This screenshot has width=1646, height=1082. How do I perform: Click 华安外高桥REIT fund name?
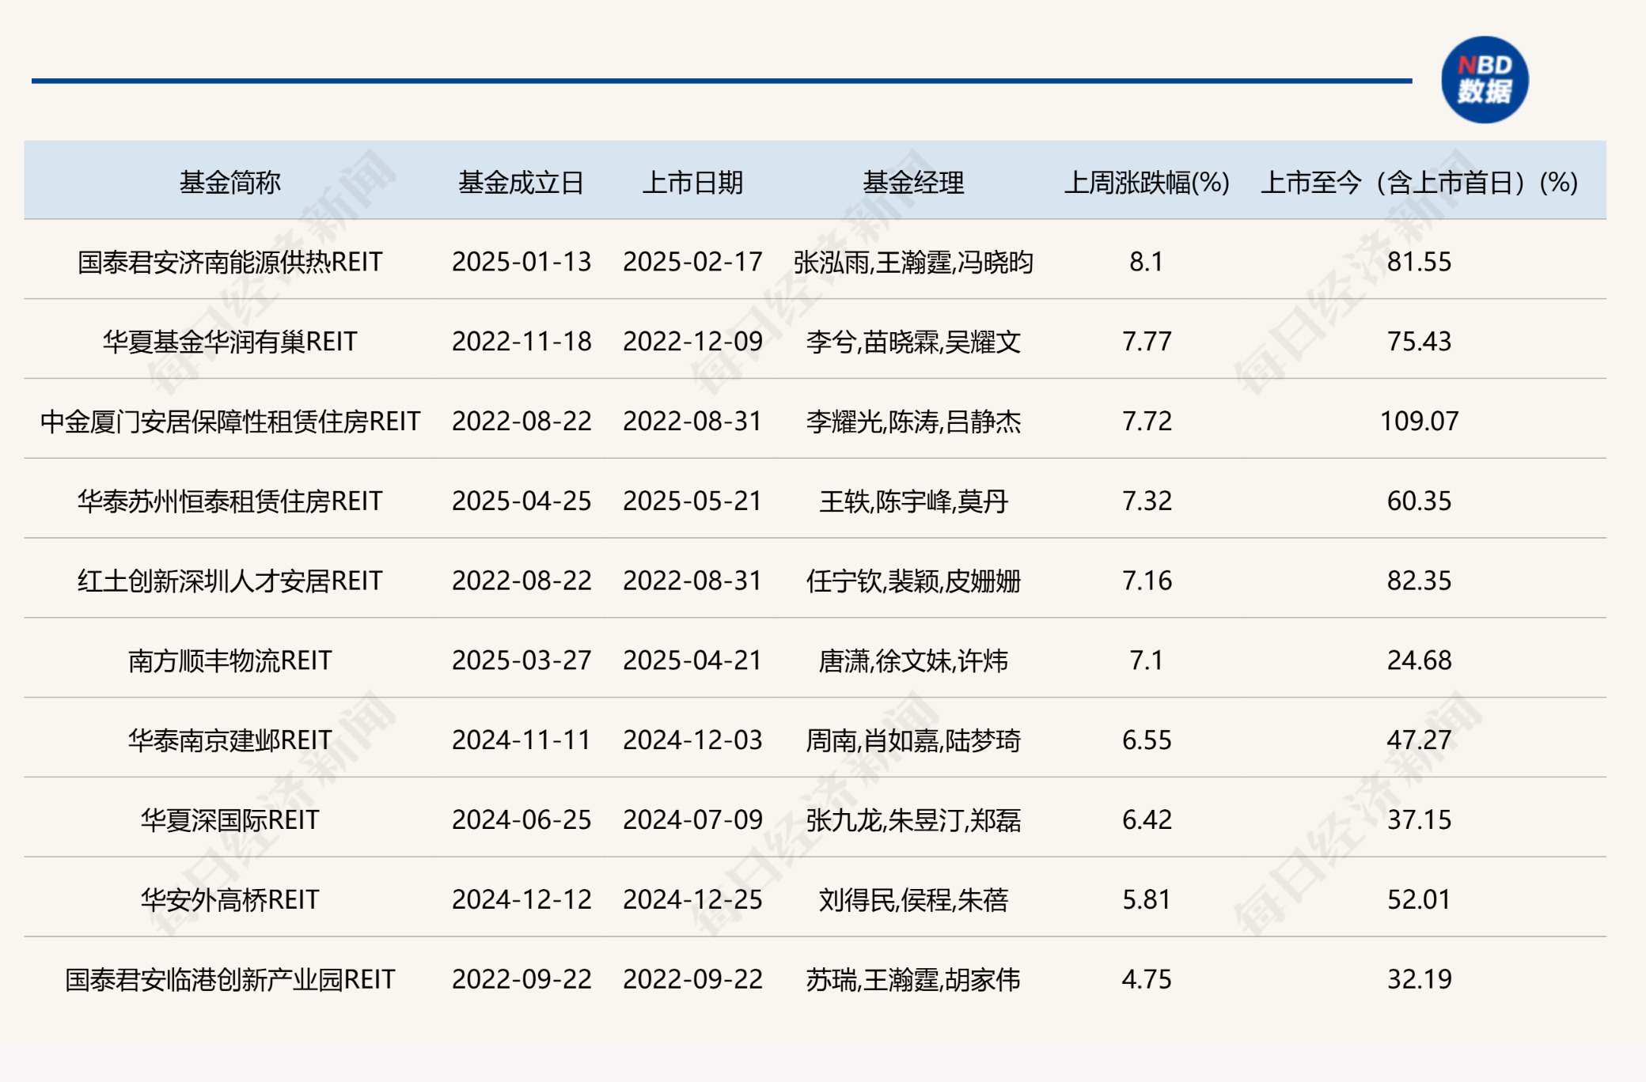pos(230,900)
